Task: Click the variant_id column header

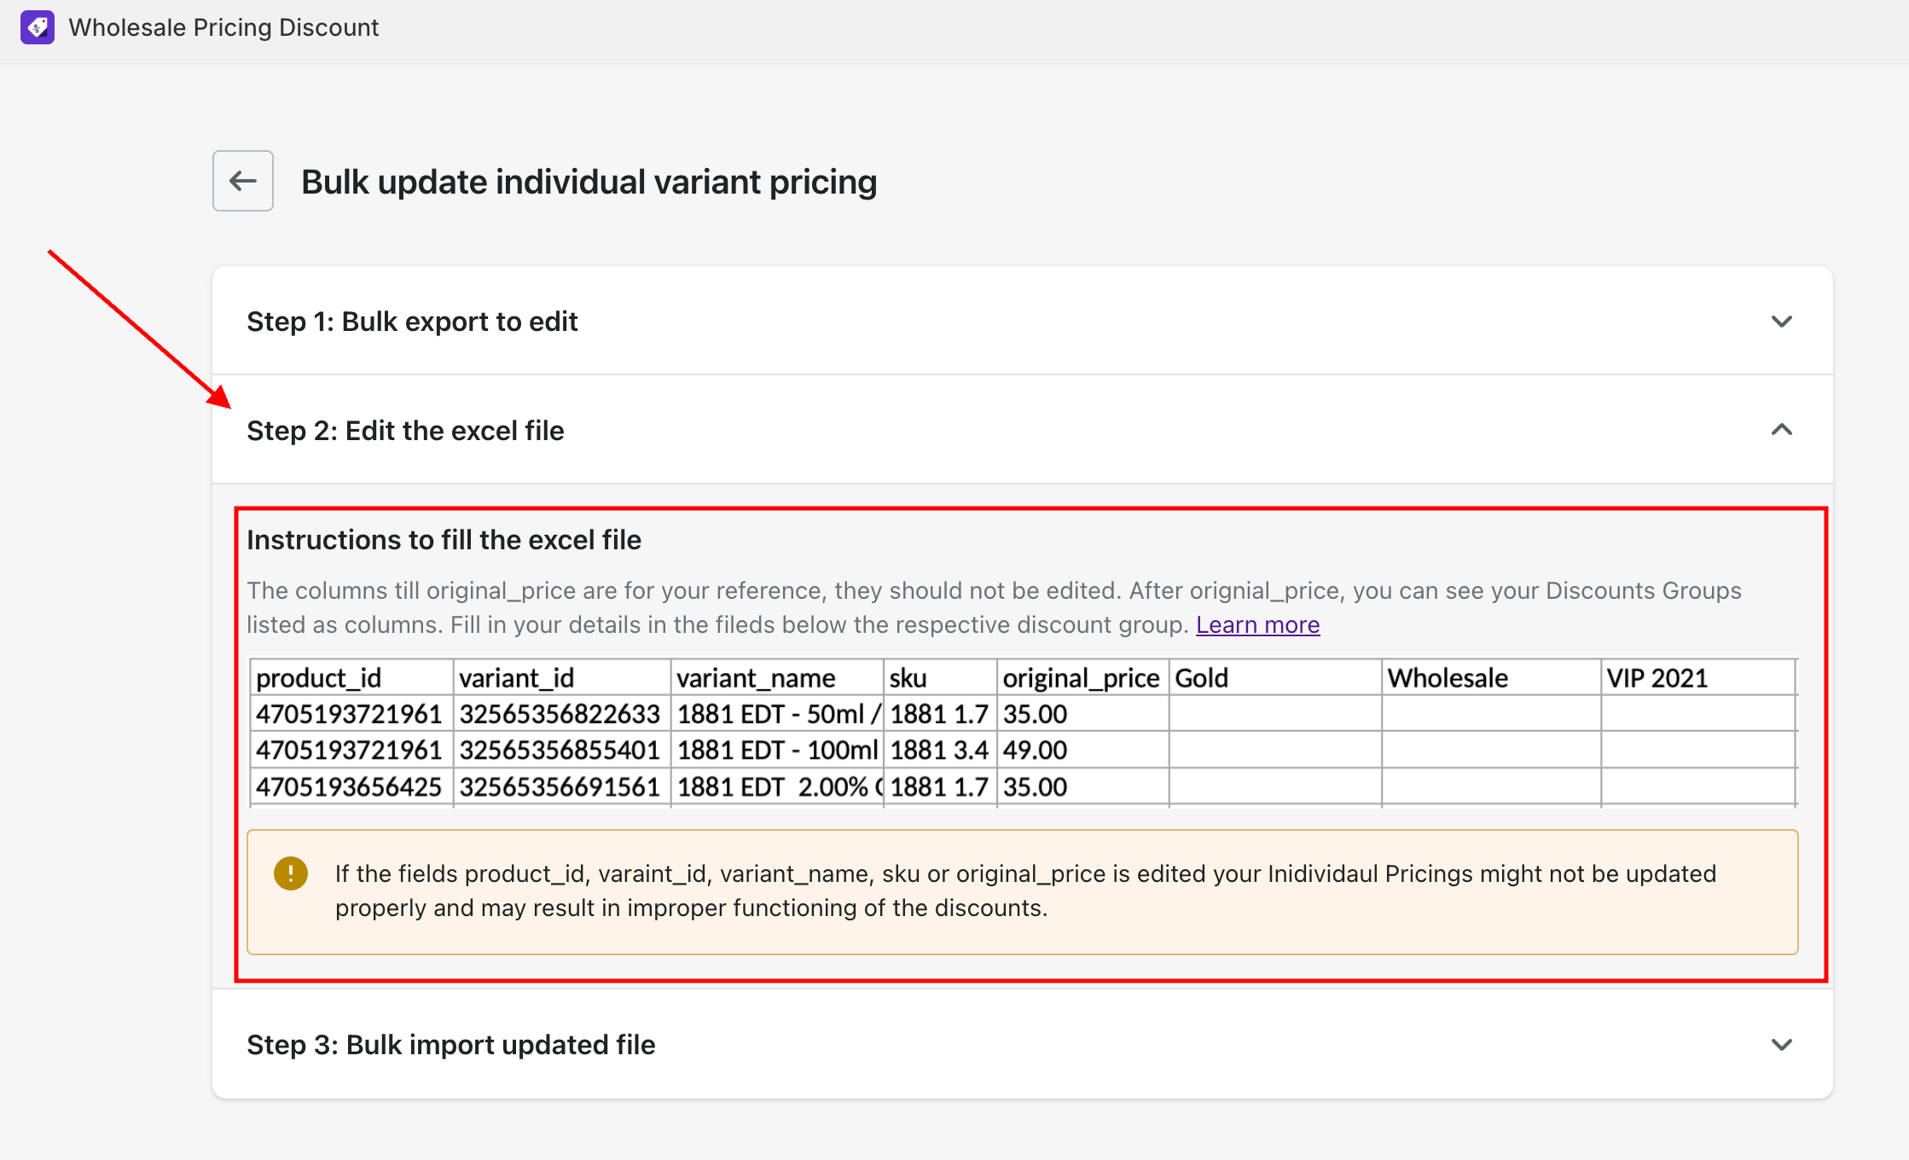Action: tap(562, 677)
